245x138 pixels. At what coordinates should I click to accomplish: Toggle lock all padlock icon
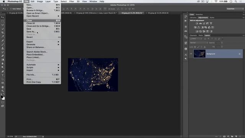click(x=205, y=47)
